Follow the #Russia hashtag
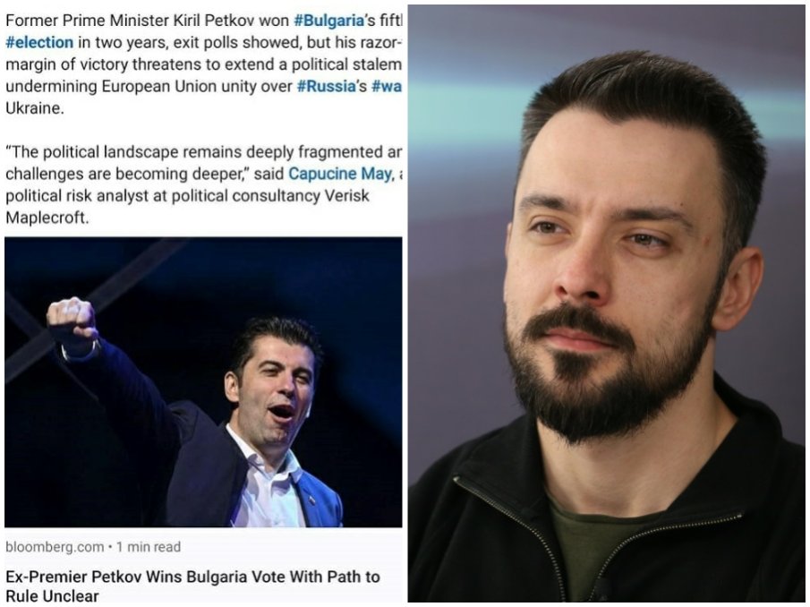The image size is (810, 607). coord(326,86)
